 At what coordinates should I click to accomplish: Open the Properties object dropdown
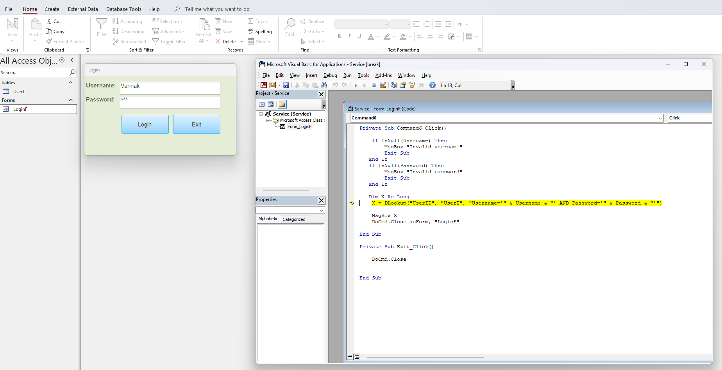pyautogui.click(x=322, y=210)
